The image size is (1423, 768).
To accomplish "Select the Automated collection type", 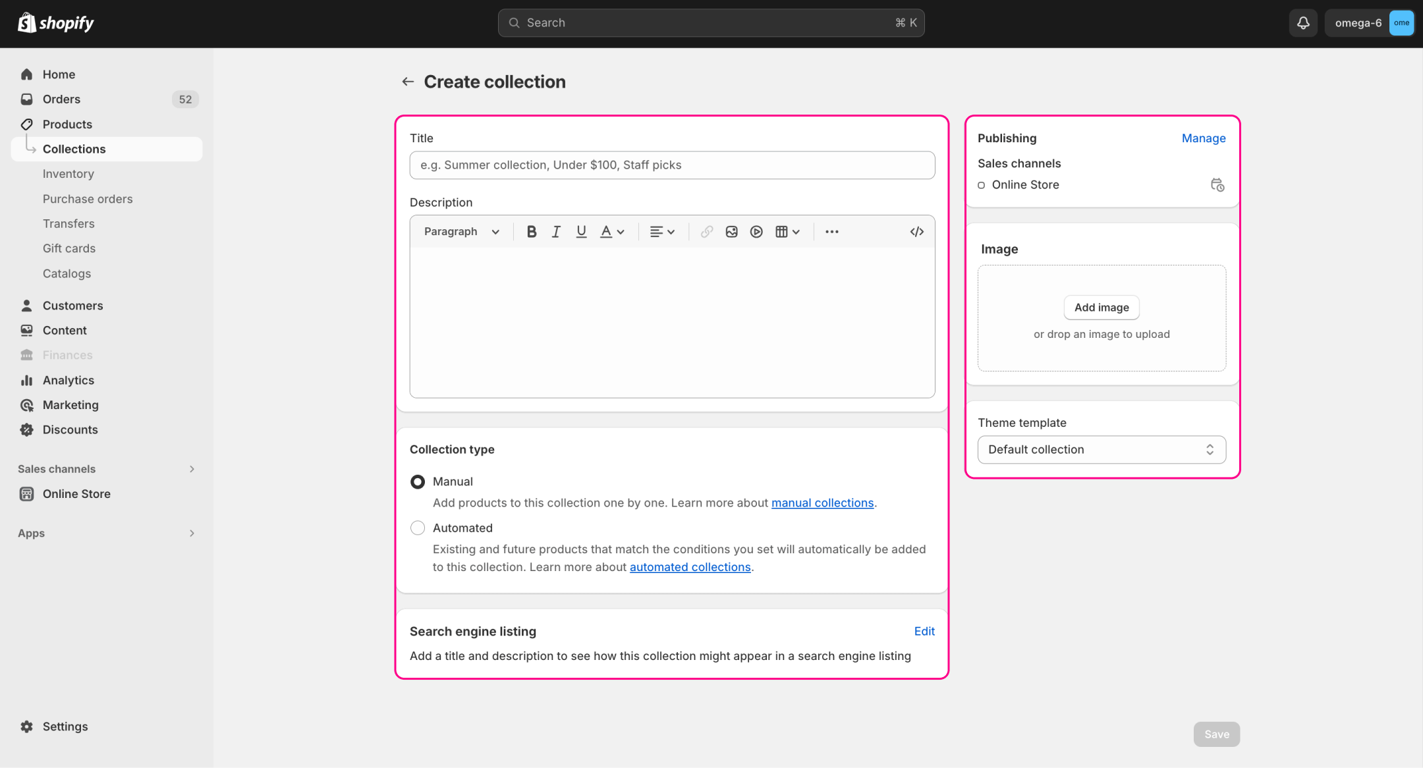I will pos(418,528).
